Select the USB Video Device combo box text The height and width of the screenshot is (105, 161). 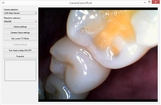[x=12, y=13]
